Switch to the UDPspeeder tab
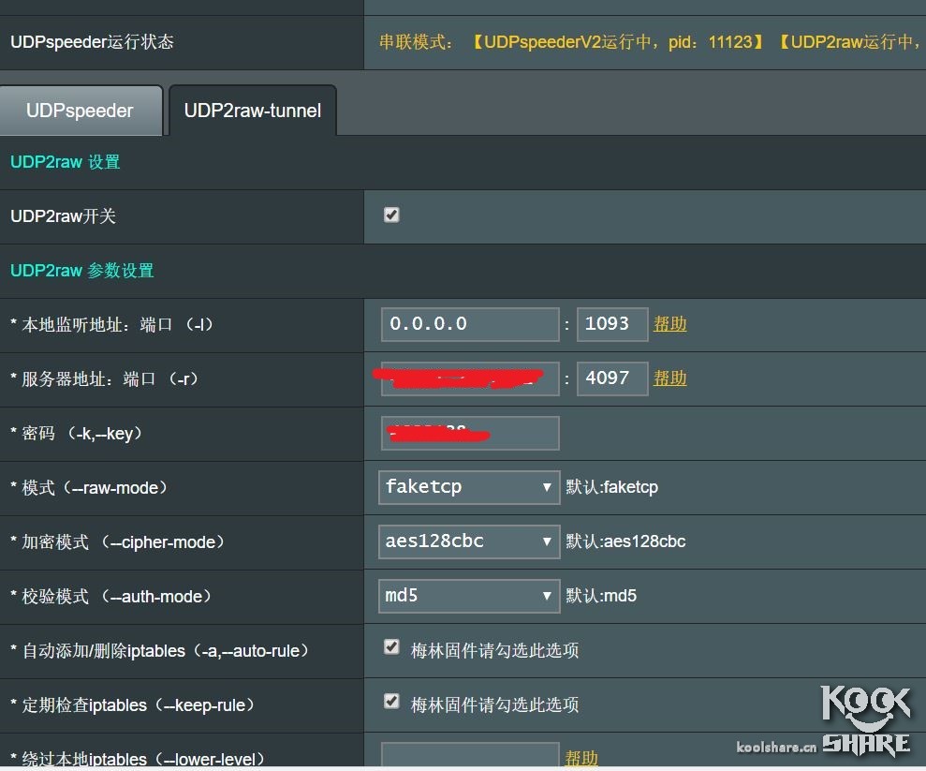Viewport: 926px width, 771px height. [x=81, y=111]
